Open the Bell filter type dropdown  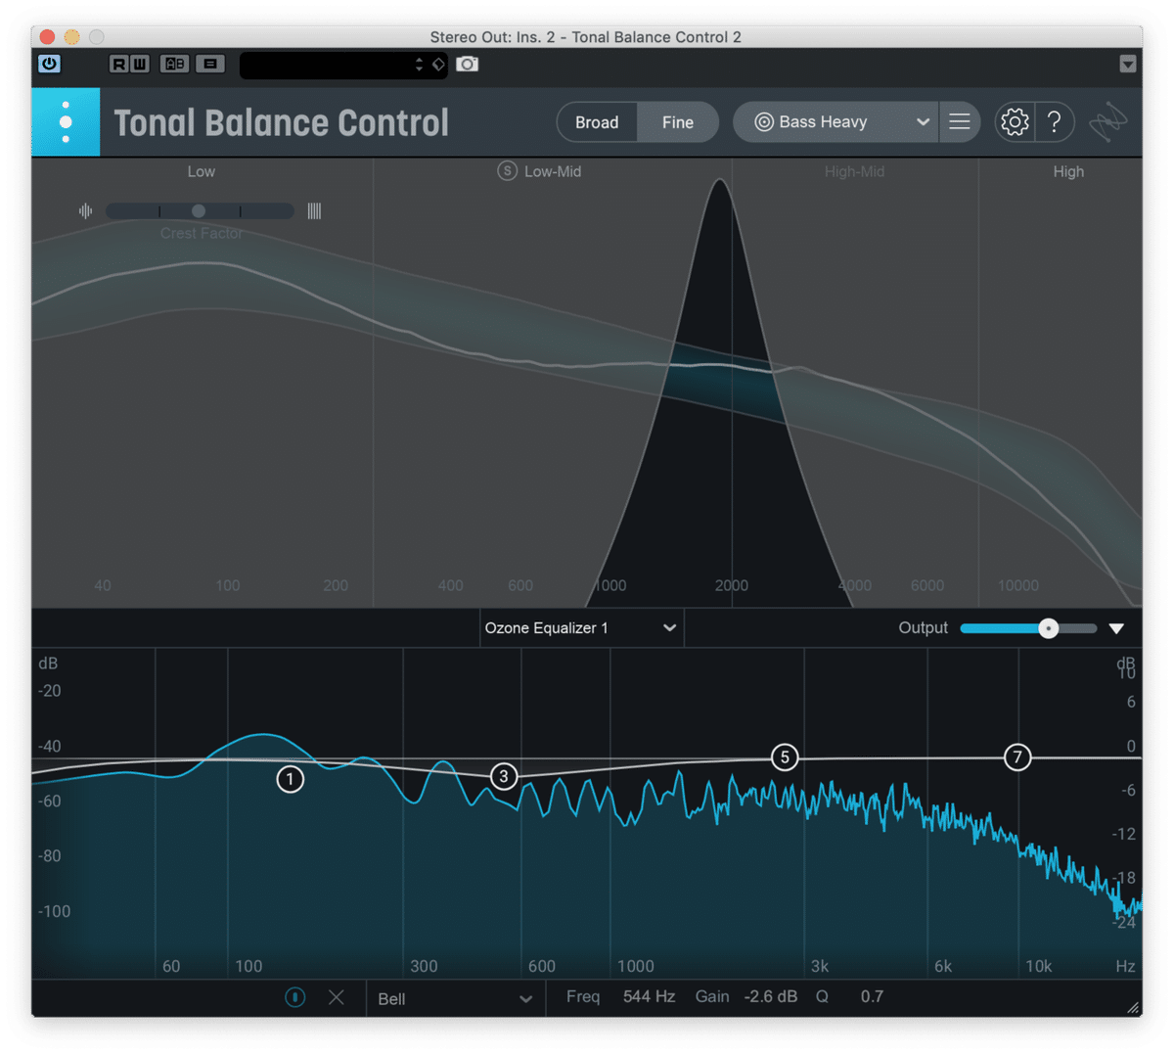pyautogui.click(x=455, y=998)
